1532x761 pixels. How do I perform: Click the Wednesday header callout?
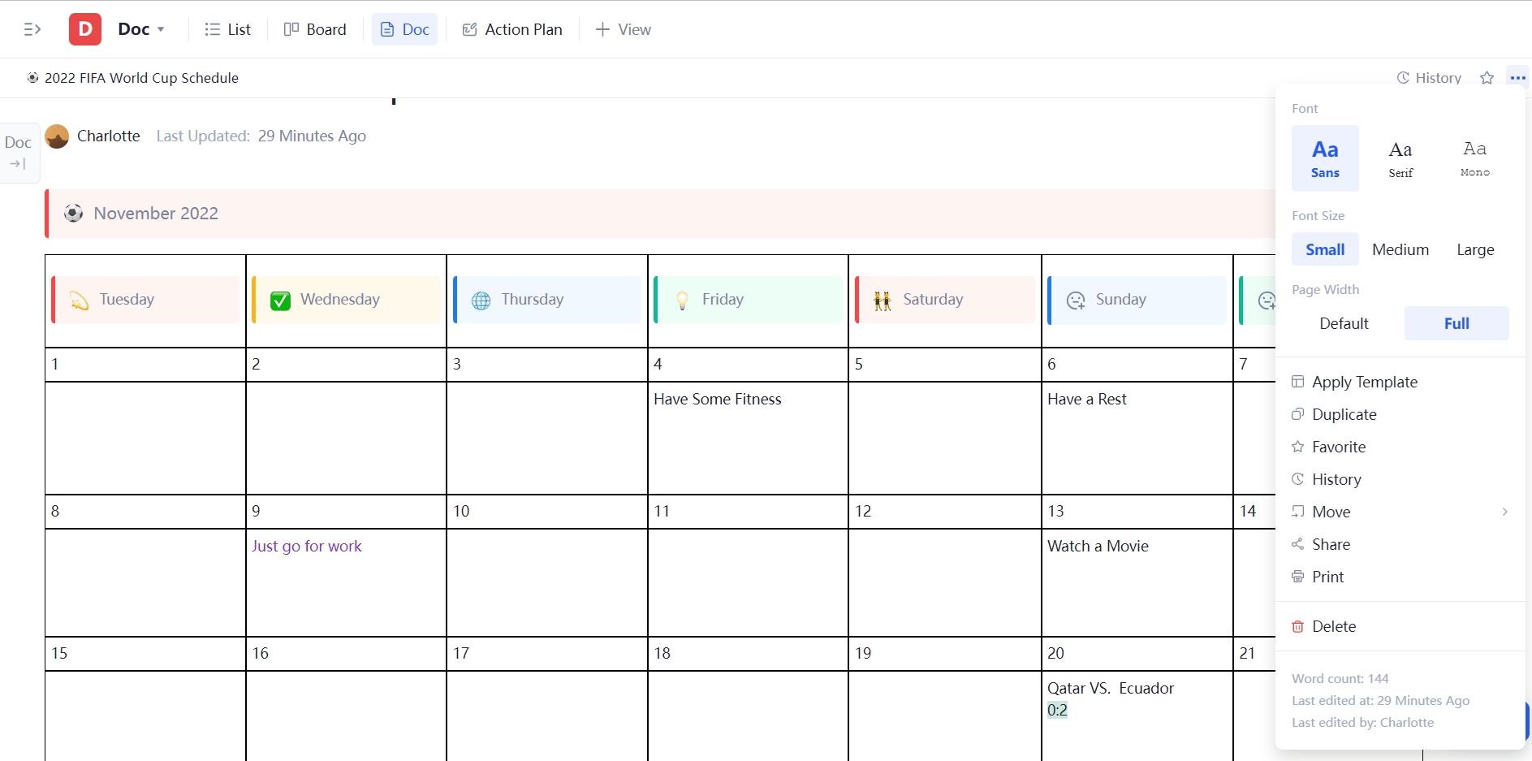346,300
